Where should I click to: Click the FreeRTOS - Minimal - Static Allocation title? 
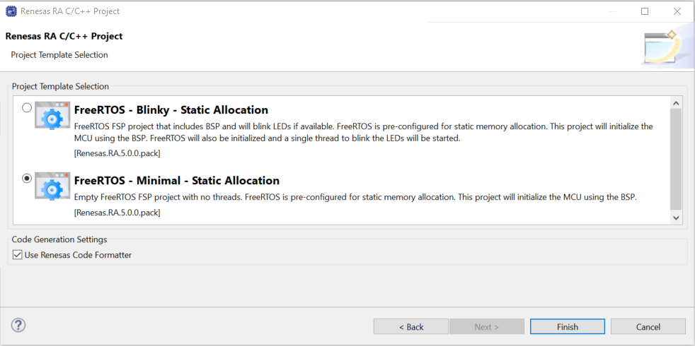[x=177, y=181]
